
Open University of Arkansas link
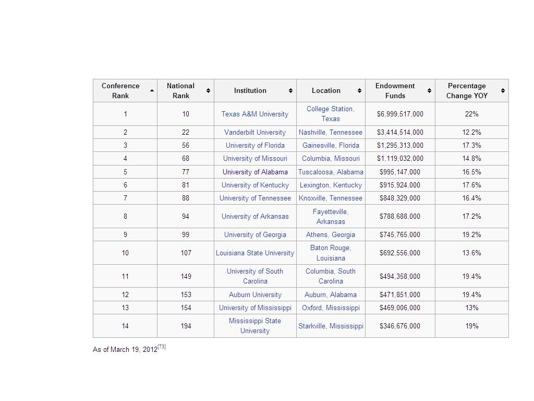pyautogui.click(x=255, y=217)
